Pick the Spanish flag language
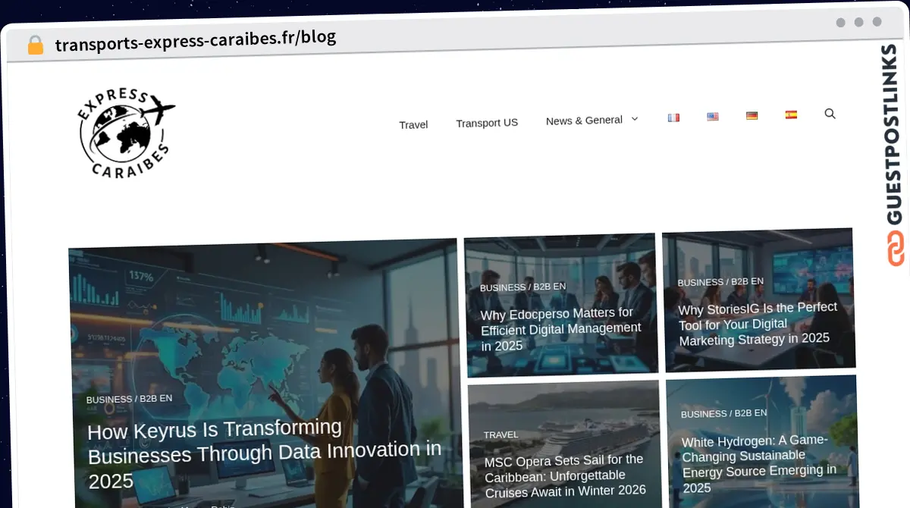This screenshot has height=508, width=910. pos(791,115)
